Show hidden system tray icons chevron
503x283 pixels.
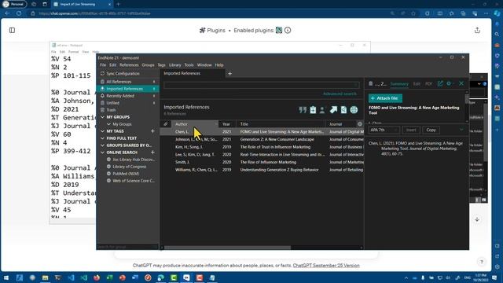click(406, 277)
